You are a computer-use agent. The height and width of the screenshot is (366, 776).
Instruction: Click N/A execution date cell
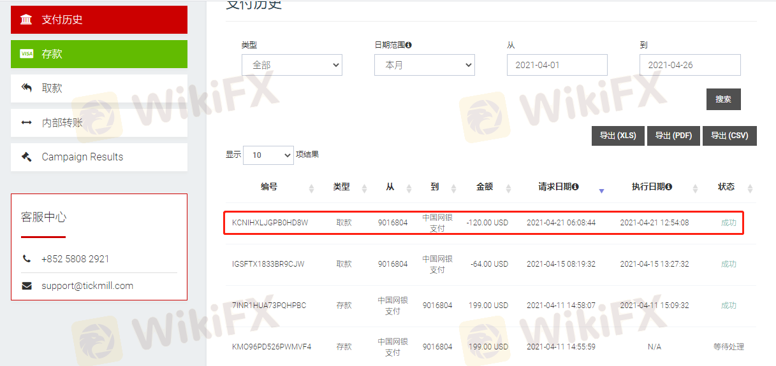tap(654, 347)
